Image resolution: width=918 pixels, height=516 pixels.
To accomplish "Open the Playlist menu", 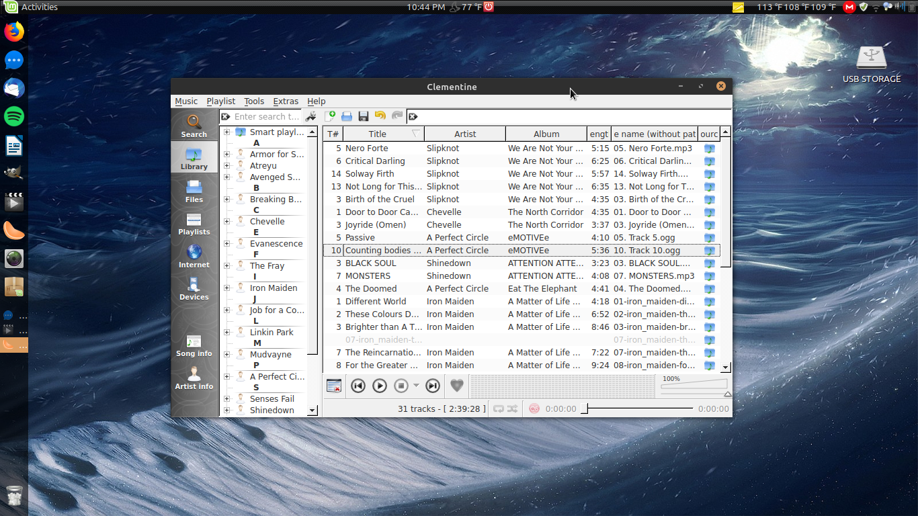I will click(x=220, y=101).
